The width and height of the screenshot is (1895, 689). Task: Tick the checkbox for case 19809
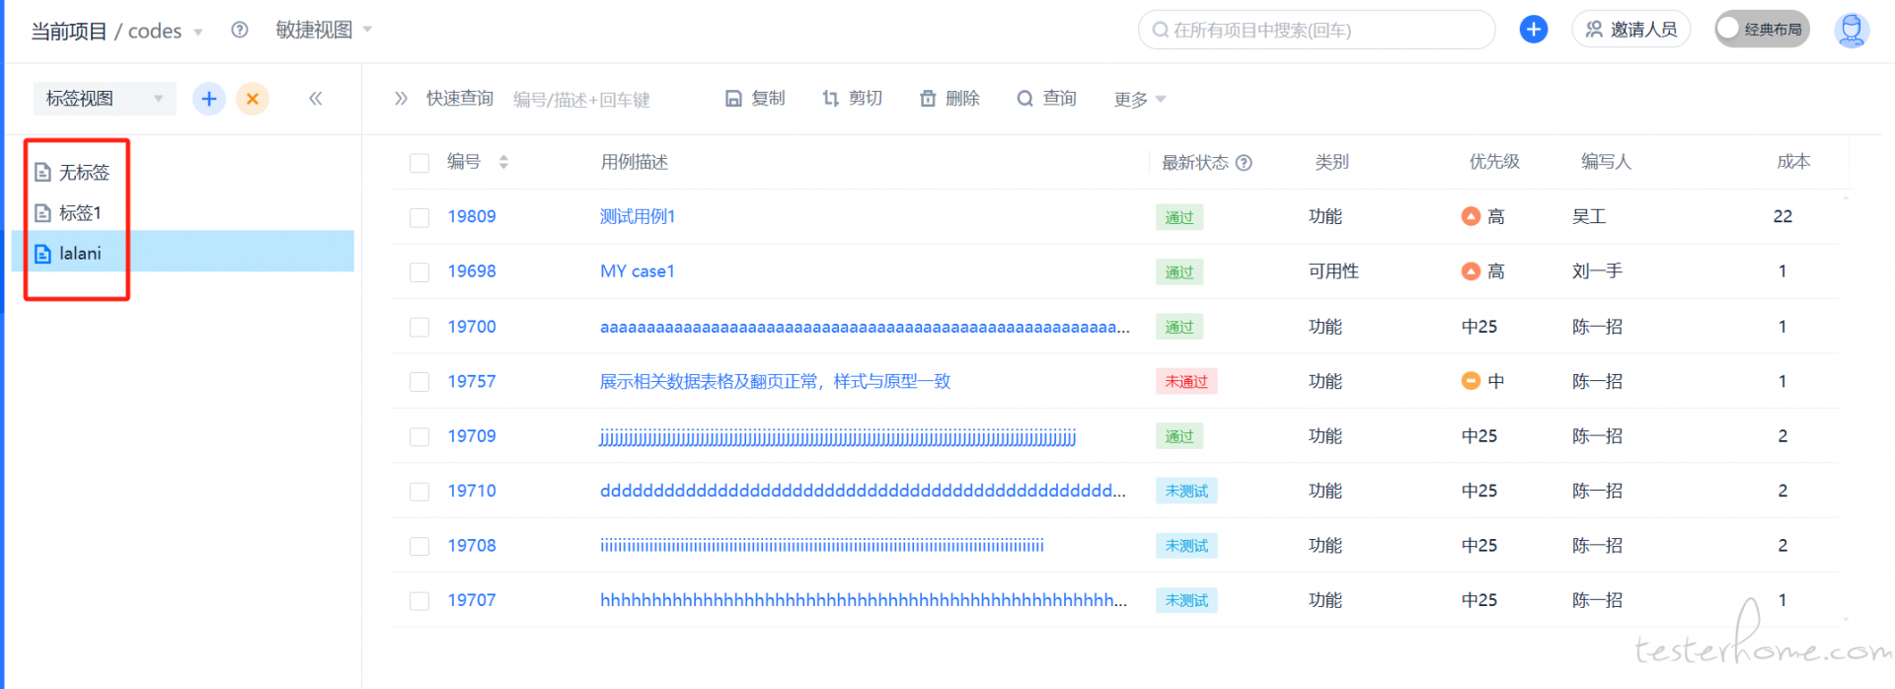pos(419,217)
